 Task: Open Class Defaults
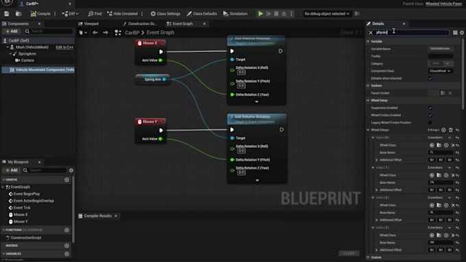tap(201, 14)
